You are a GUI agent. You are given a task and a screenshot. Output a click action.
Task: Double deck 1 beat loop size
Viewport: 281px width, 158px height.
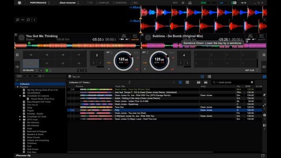tap(100, 63)
